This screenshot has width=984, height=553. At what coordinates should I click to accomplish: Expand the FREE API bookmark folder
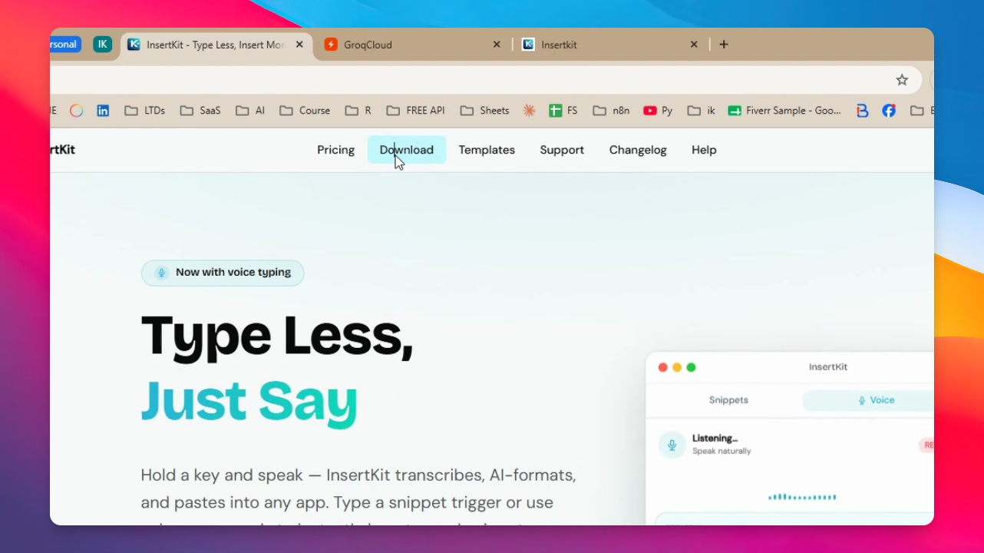click(x=415, y=111)
